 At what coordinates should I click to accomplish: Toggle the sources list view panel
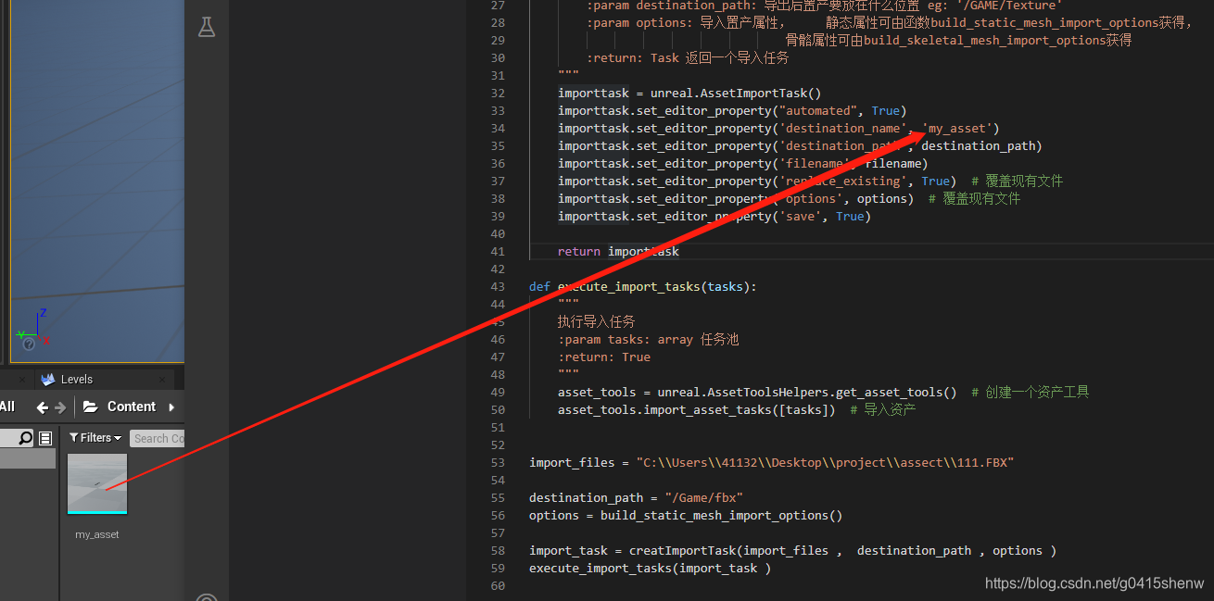45,437
